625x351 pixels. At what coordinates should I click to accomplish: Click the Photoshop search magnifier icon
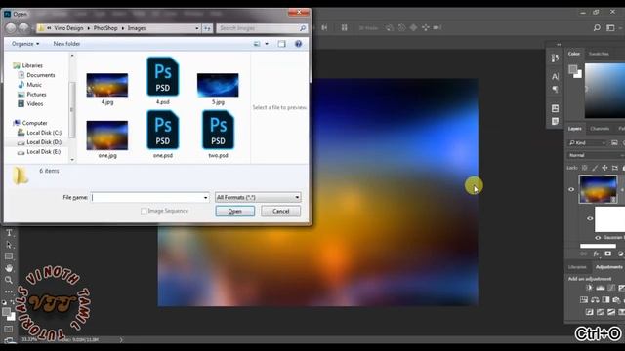pyautogui.click(x=597, y=28)
